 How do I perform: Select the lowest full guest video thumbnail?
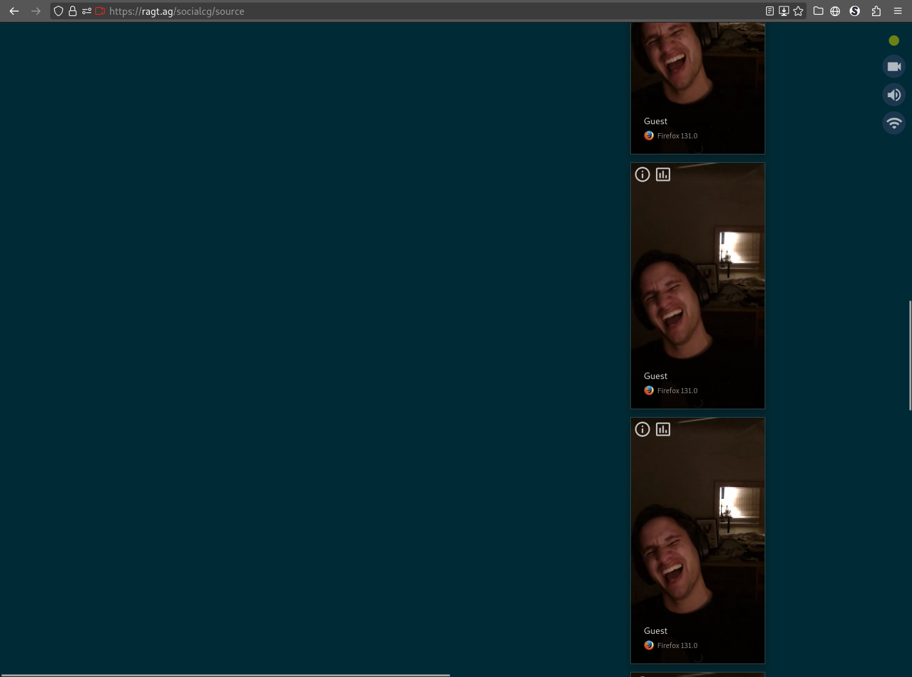[698, 541]
